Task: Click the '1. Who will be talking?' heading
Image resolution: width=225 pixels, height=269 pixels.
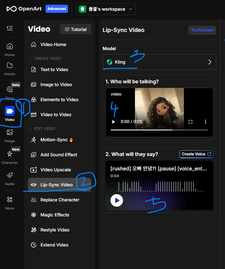Action: coord(132,81)
